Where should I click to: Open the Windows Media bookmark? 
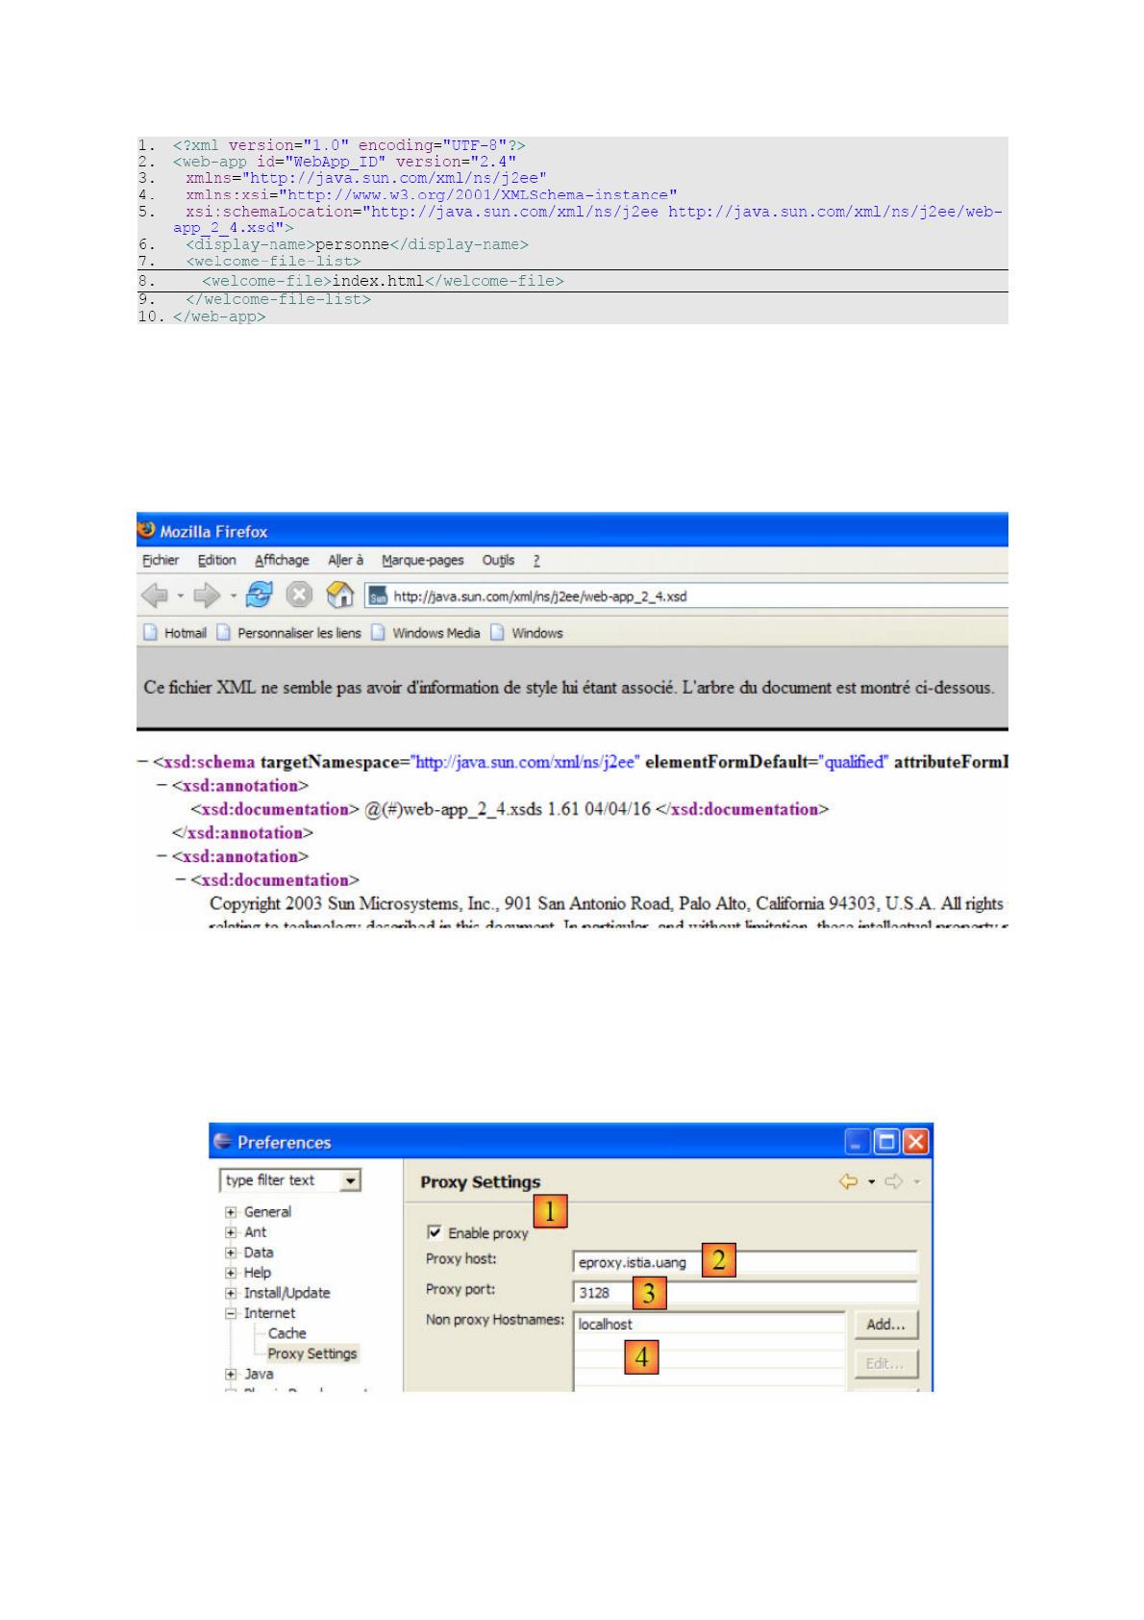tap(435, 633)
